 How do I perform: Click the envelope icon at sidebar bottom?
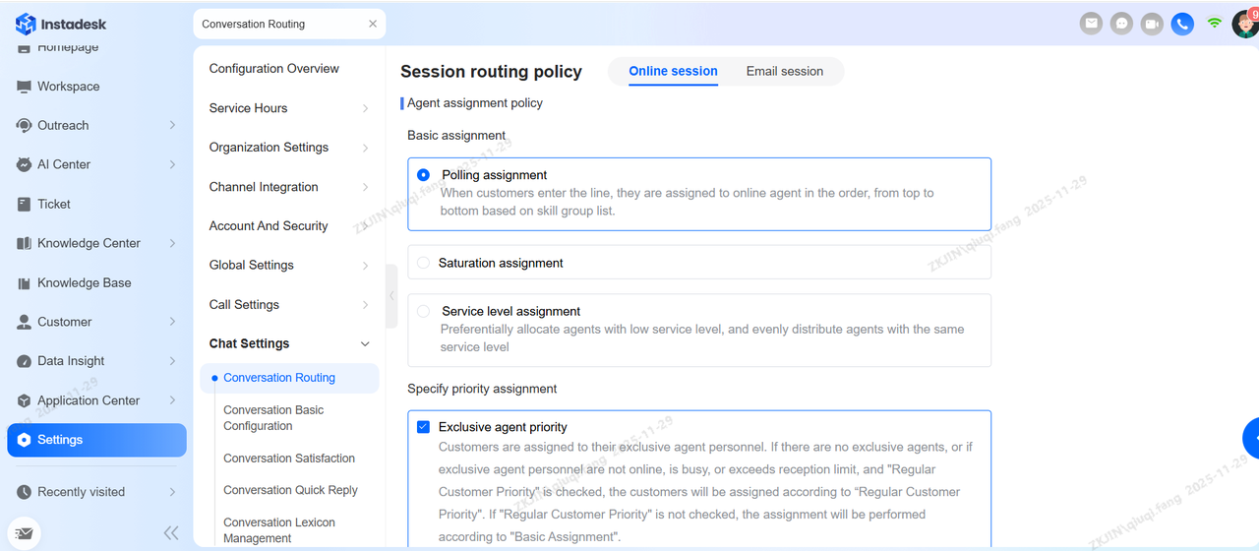(25, 533)
